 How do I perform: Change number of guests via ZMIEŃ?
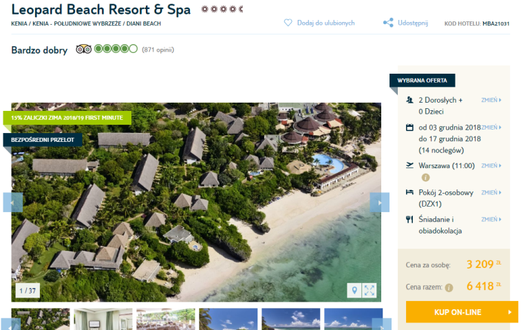pos(491,100)
